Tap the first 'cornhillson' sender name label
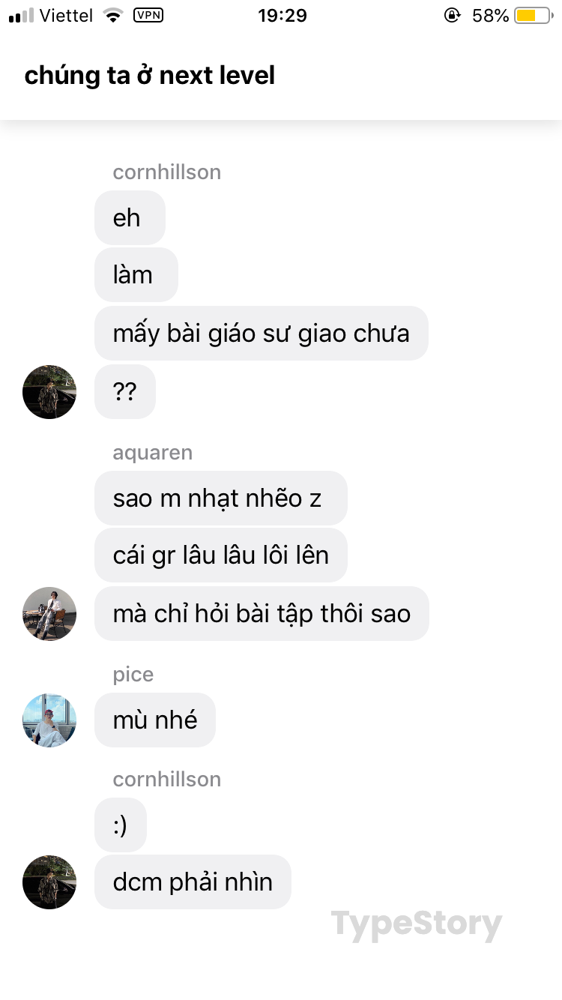562x1000 pixels. pos(167,172)
